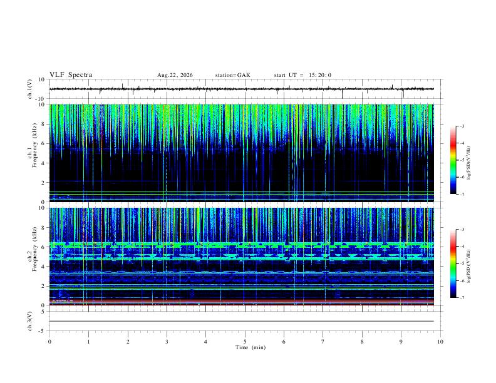Click the 'Time (min)' axis label
This screenshot has width=496, height=383.
pos(251,347)
